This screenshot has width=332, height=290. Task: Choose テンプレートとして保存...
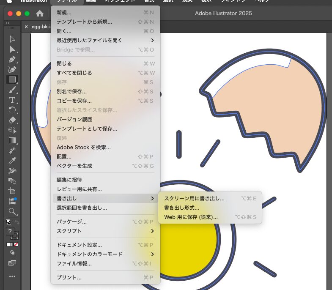(x=105, y=129)
